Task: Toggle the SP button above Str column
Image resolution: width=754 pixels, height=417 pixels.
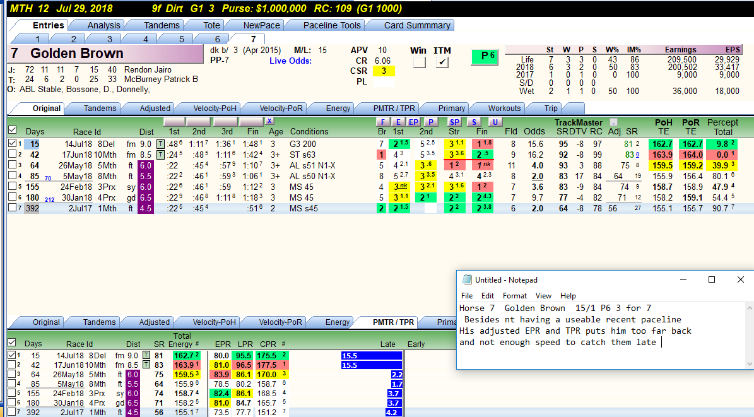Action: tap(454, 122)
